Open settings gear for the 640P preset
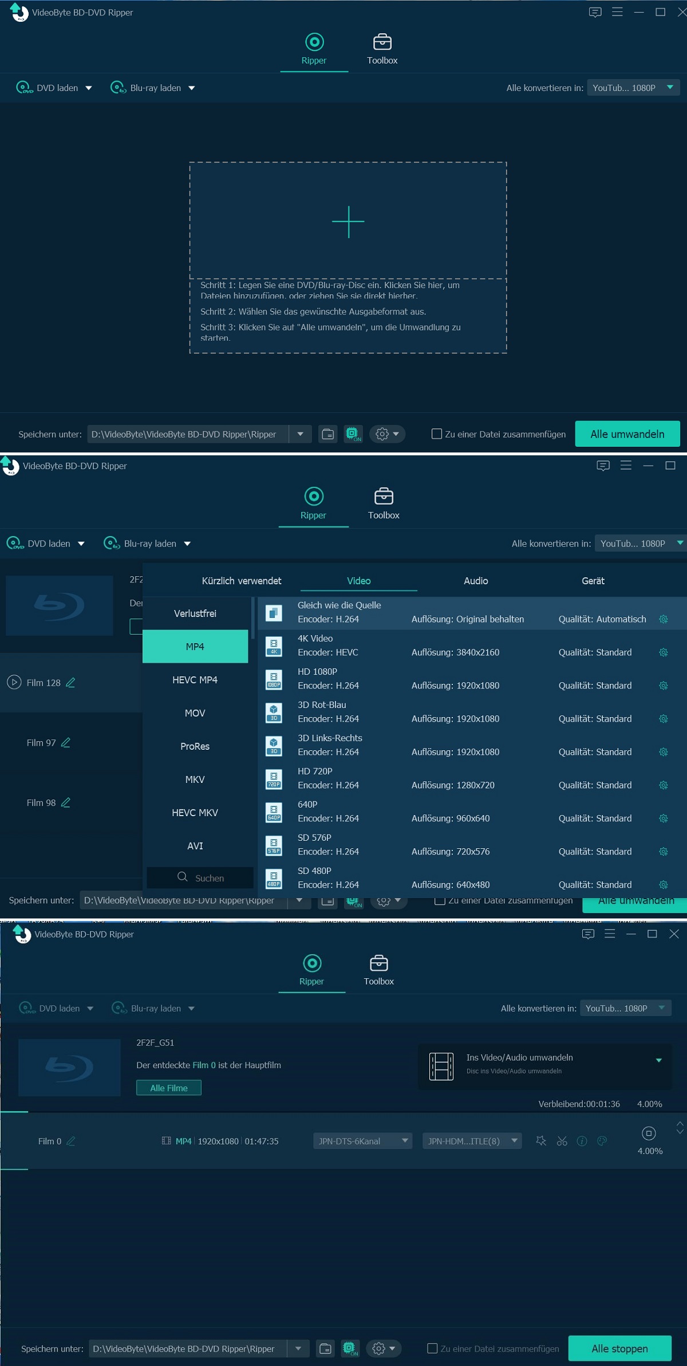This screenshot has height=1366, width=687. point(664,818)
